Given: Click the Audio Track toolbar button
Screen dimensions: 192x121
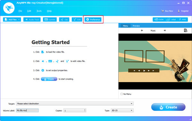Looking at the screenshot, I should tap(32, 20).
